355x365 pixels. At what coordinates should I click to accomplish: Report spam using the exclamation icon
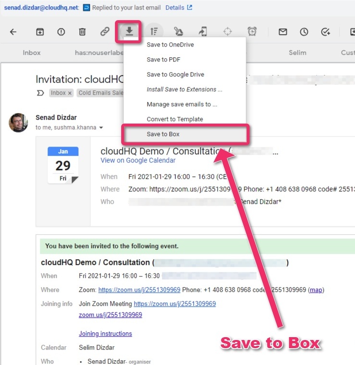pyautogui.click(x=61, y=32)
